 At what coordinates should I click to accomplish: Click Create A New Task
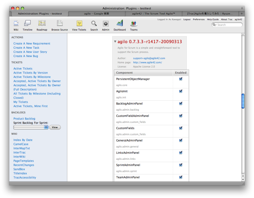(x=26, y=48)
